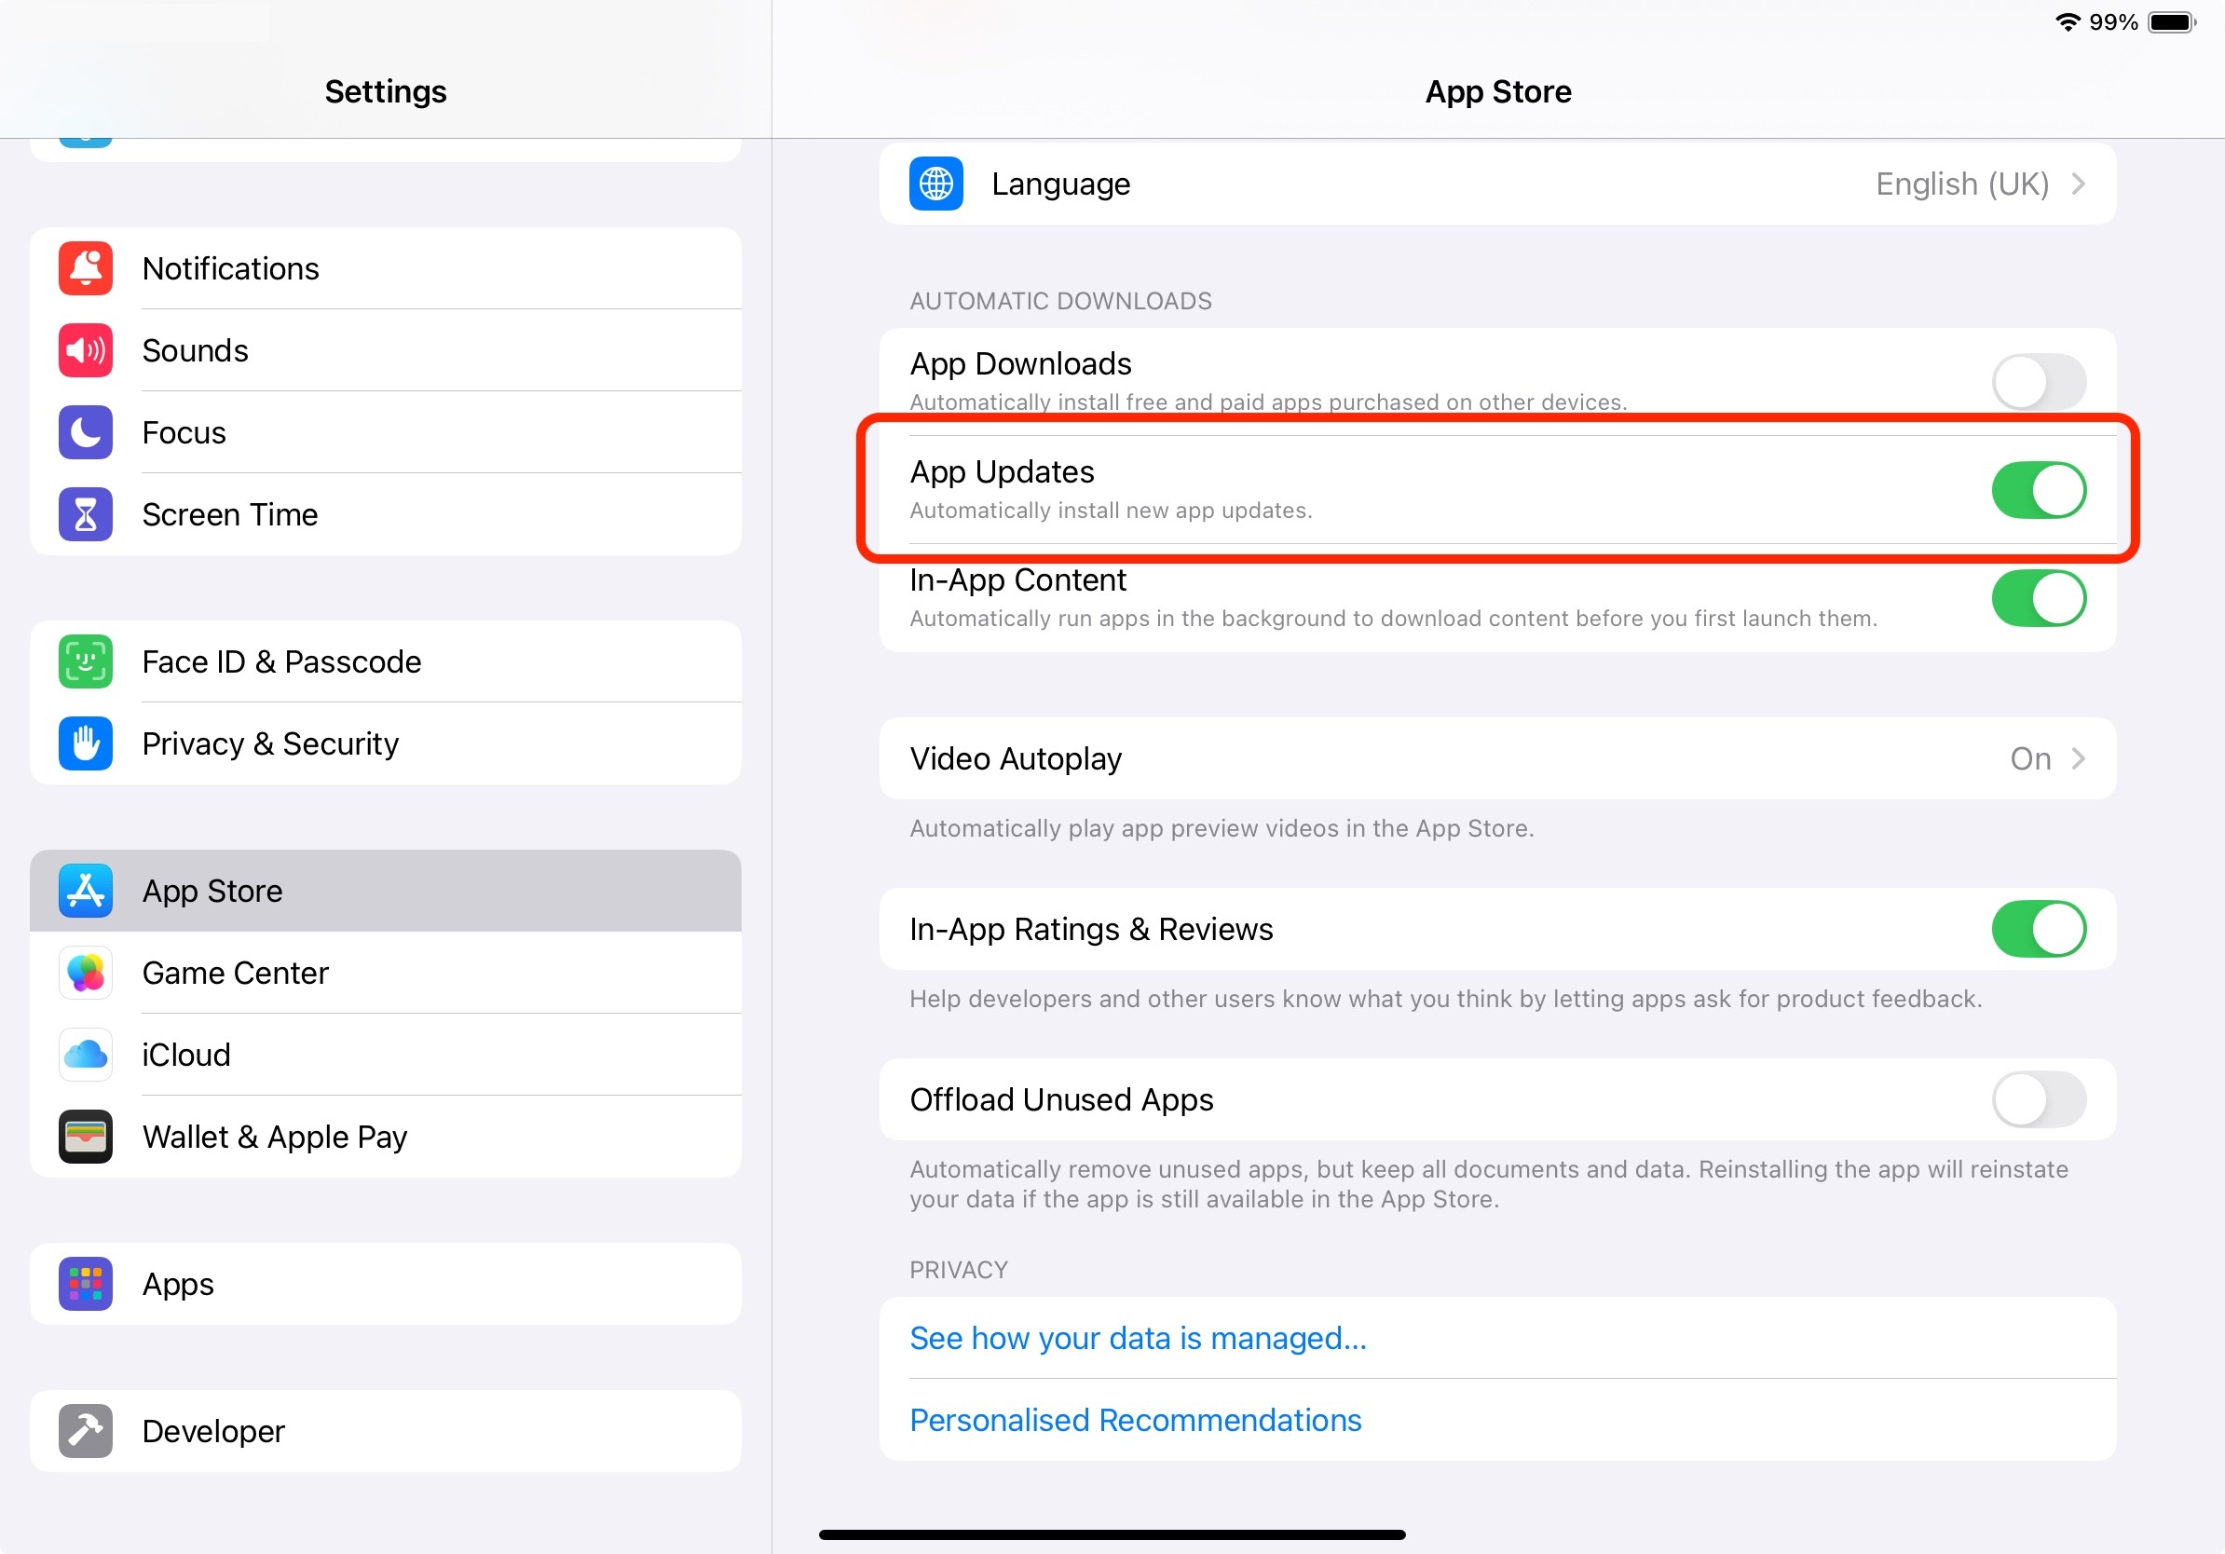This screenshot has height=1554, width=2225.
Task: Open the Personalised Recommendations link
Action: point(1135,1419)
